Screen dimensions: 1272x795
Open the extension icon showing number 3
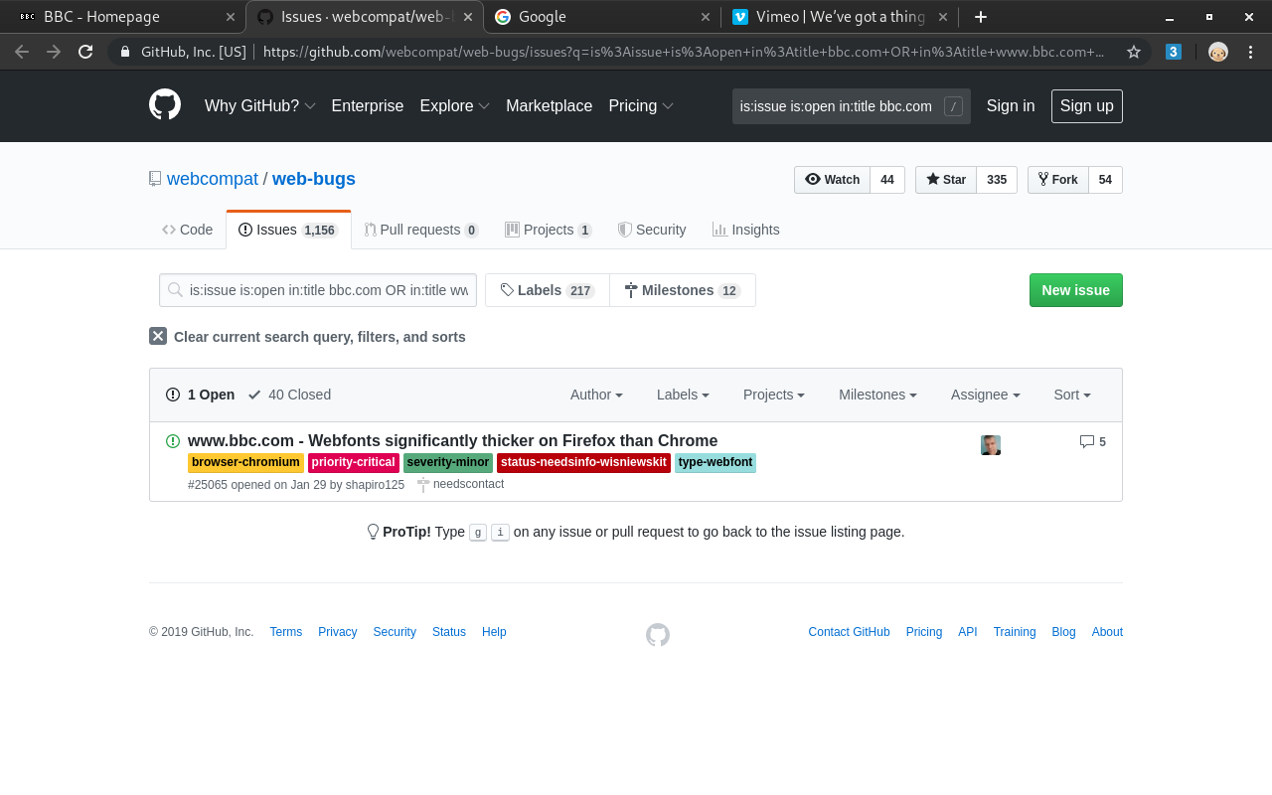1174,52
